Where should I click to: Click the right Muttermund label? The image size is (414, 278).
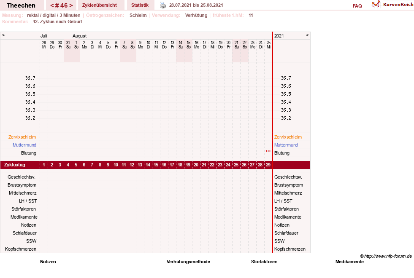[x=286, y=145]
